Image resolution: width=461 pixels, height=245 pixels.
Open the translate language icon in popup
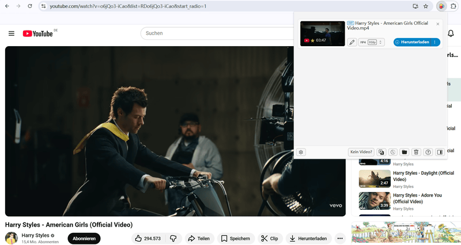pyautogui.click(x=381, y=152)
